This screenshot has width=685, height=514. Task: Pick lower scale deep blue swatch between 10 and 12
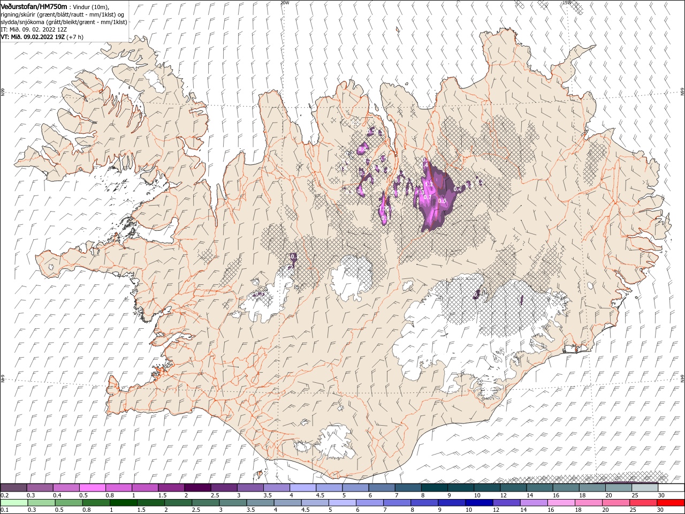pos(479,503)
